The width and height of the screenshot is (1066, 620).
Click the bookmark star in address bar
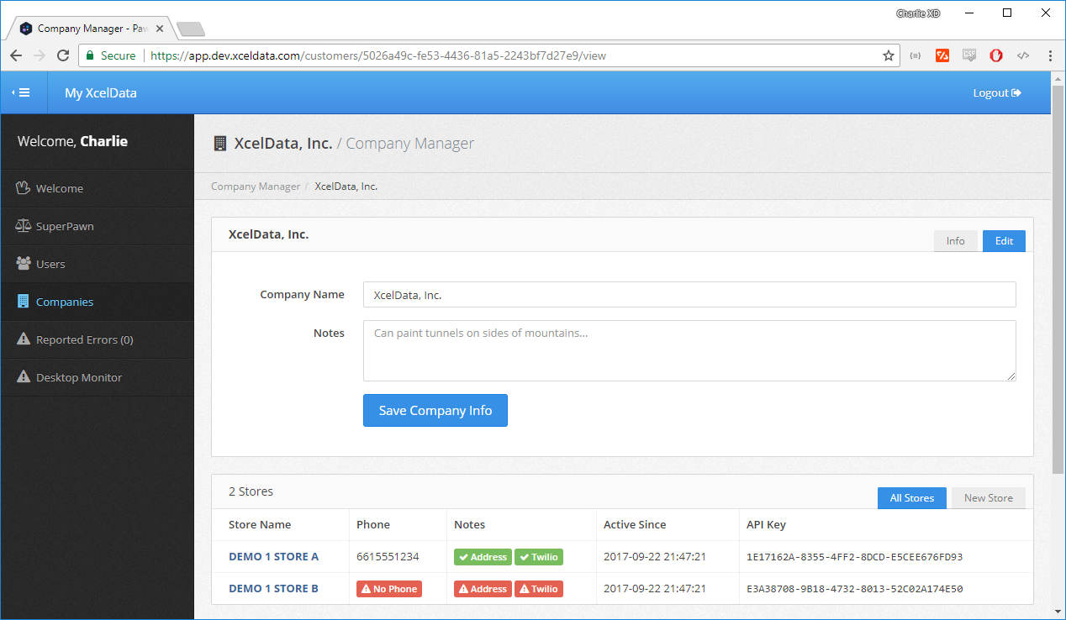pyautogui.click(x=888, y=55)
